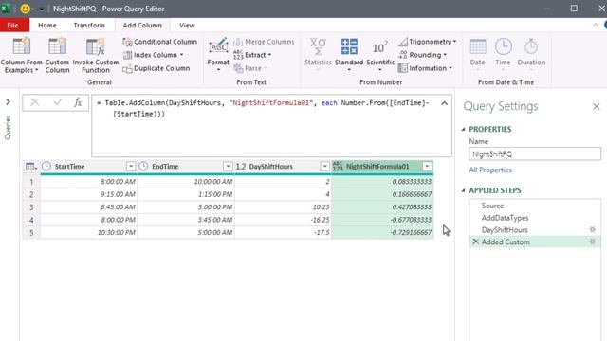Screen dimensions: 607x341
Task: Open Standard number operations
Action: 349,55
